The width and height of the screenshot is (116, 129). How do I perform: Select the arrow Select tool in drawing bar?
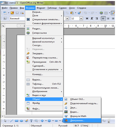[5, 121]
